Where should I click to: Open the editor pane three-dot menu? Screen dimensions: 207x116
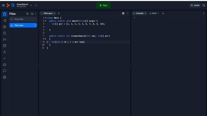click(x=128, y=13)
